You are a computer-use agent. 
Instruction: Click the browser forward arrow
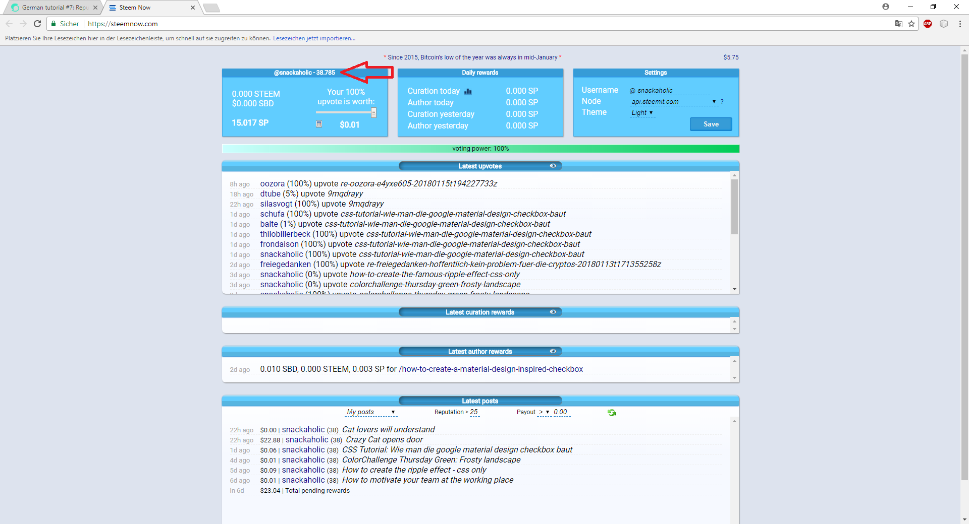[23, 24]
